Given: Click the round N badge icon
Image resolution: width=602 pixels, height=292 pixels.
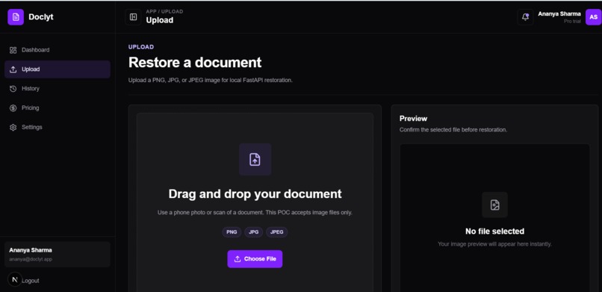Looking at the screenshot, I should 15,279.
